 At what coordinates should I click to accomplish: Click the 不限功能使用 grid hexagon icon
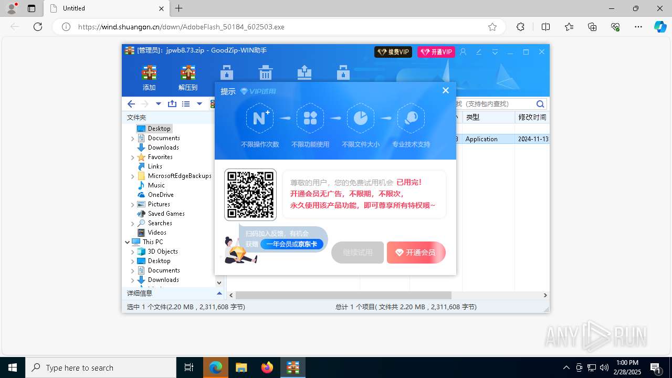pos(310,118)
